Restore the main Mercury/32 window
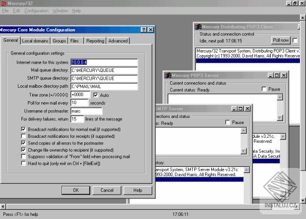This screenshot has width=306, height=219. click(x=295, y=3)
